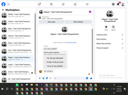Expand Media, files and links section
This screenshot has width=128, height=95.
110,44
